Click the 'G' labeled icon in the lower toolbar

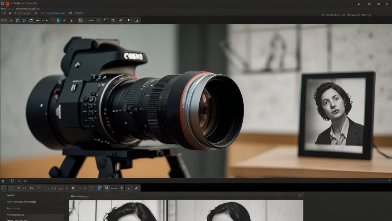106,188
